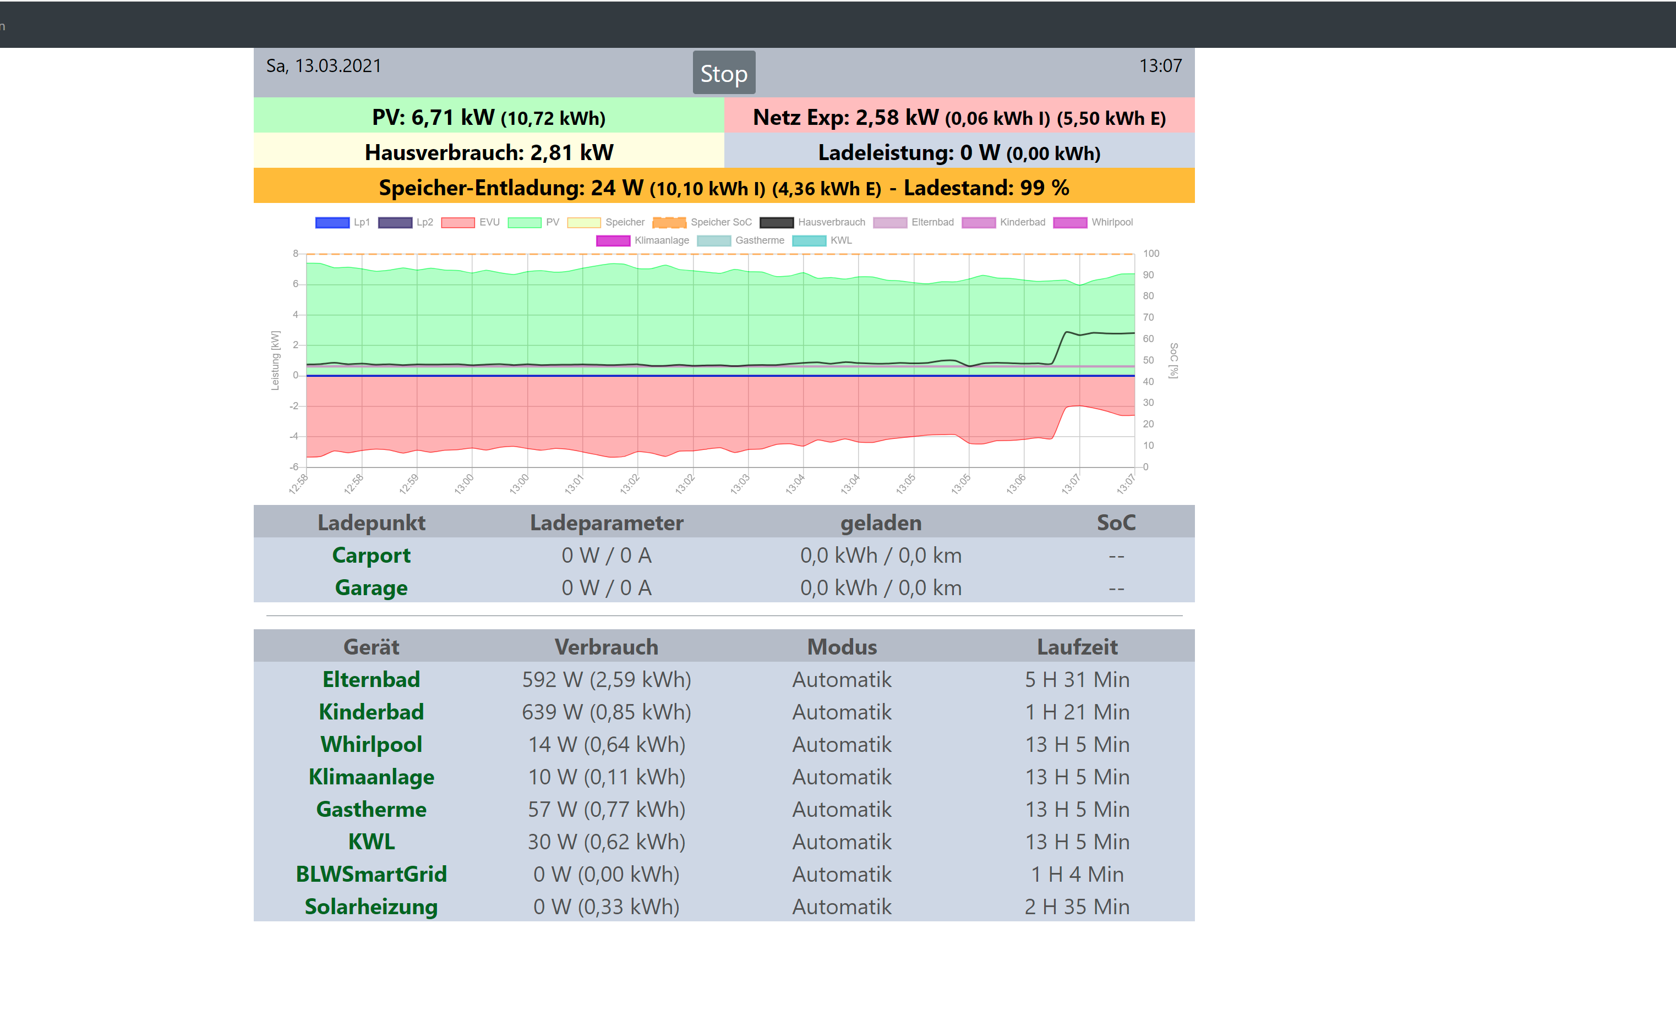Hide the Speicher series legend

pyautogui.click(x=584, y=223)
